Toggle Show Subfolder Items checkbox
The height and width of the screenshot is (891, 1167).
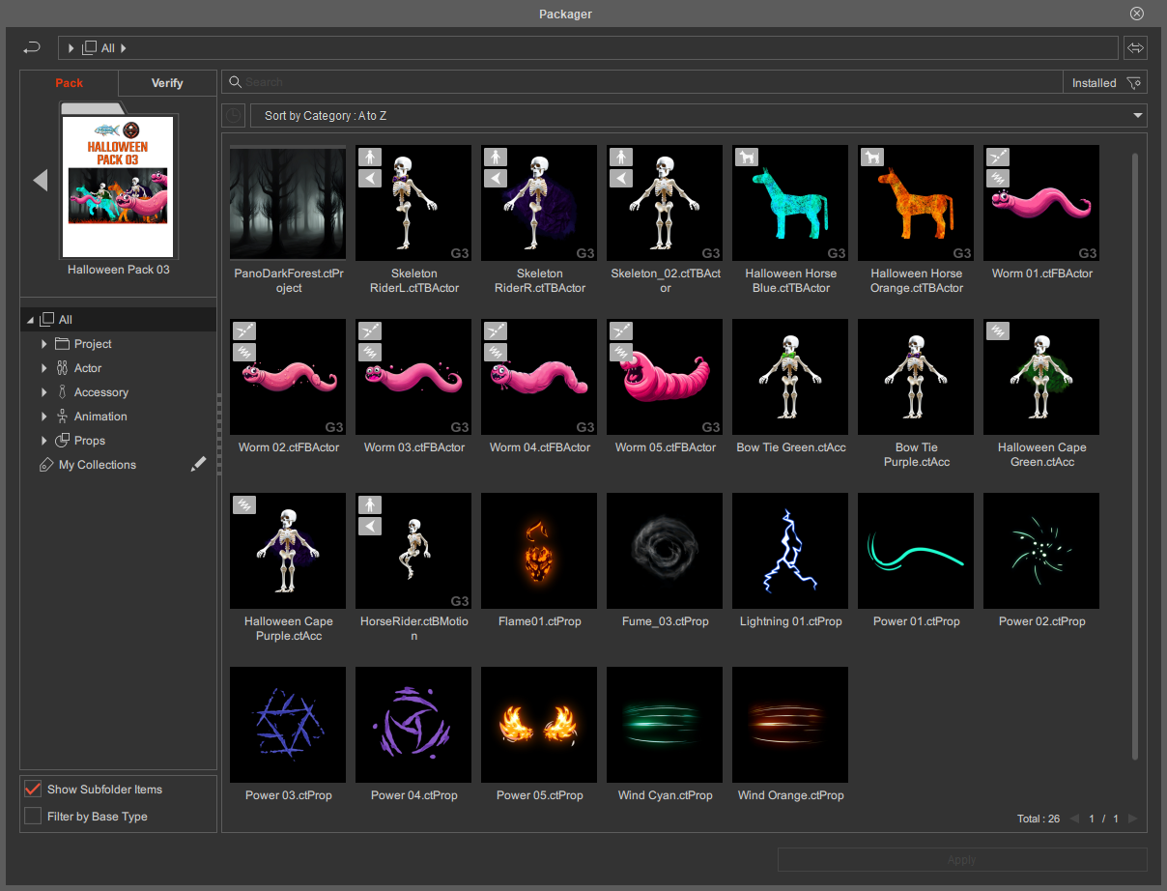(33, 790)
